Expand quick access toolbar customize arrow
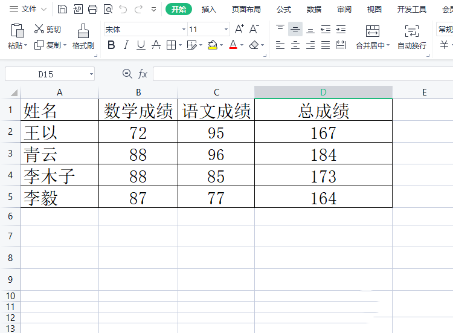 click(x=153, y=10)
